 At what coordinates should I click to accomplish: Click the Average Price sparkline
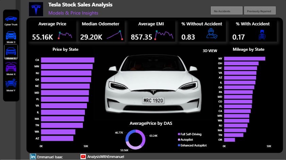point(65,36)
